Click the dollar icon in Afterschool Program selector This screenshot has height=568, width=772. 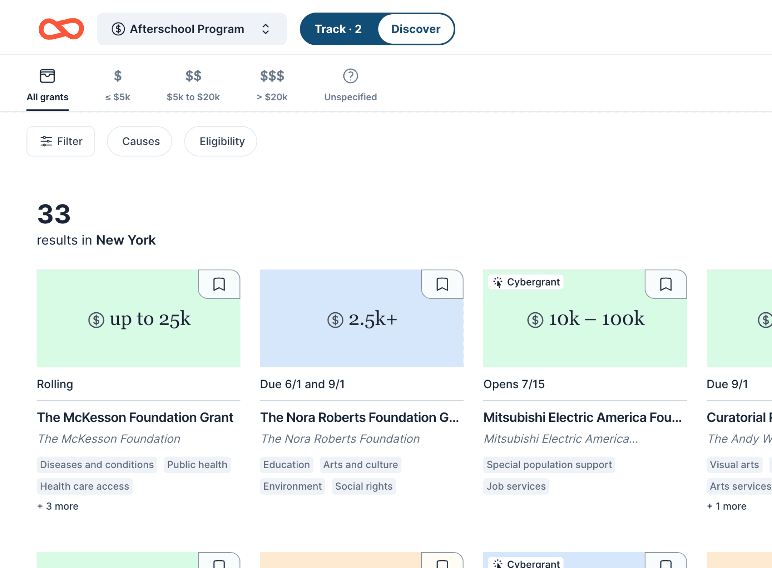pyautogui.click(x=118, y=29)
